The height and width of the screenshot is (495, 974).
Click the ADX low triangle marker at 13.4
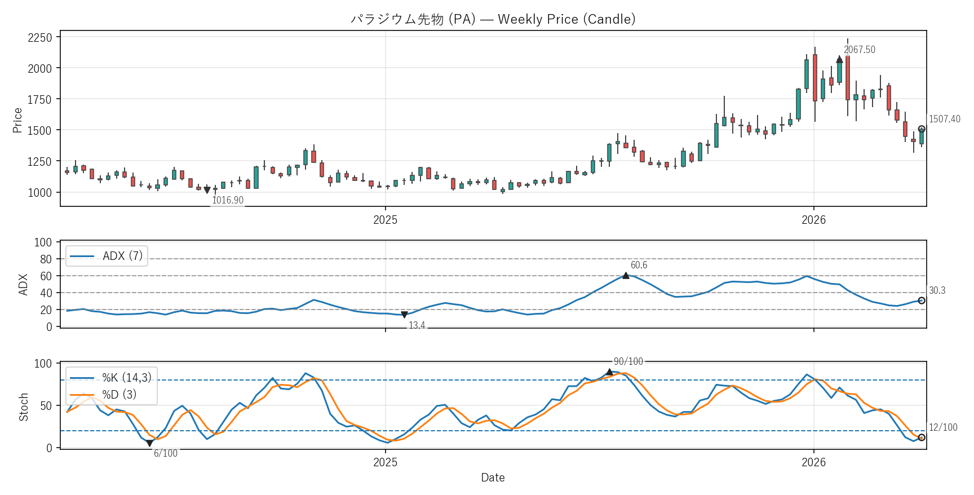(x=404, y=315)
